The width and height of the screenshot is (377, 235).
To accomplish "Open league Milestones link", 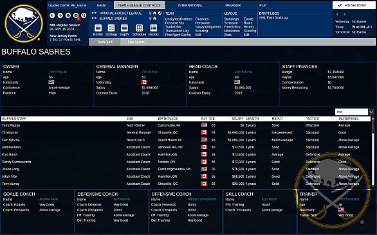I will pos(232,31).
